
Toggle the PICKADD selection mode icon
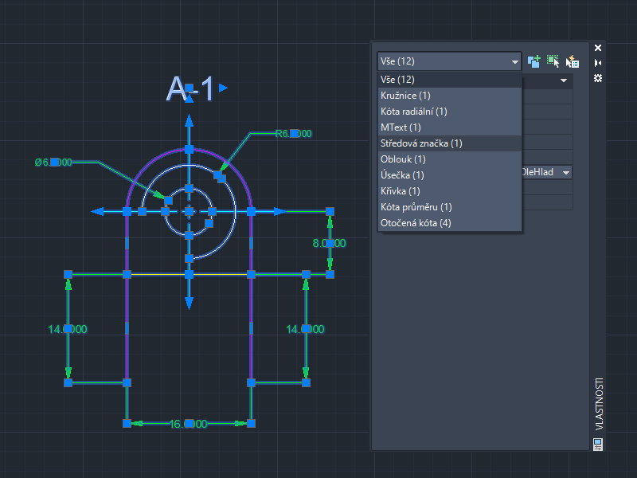[x=534, y=61]
